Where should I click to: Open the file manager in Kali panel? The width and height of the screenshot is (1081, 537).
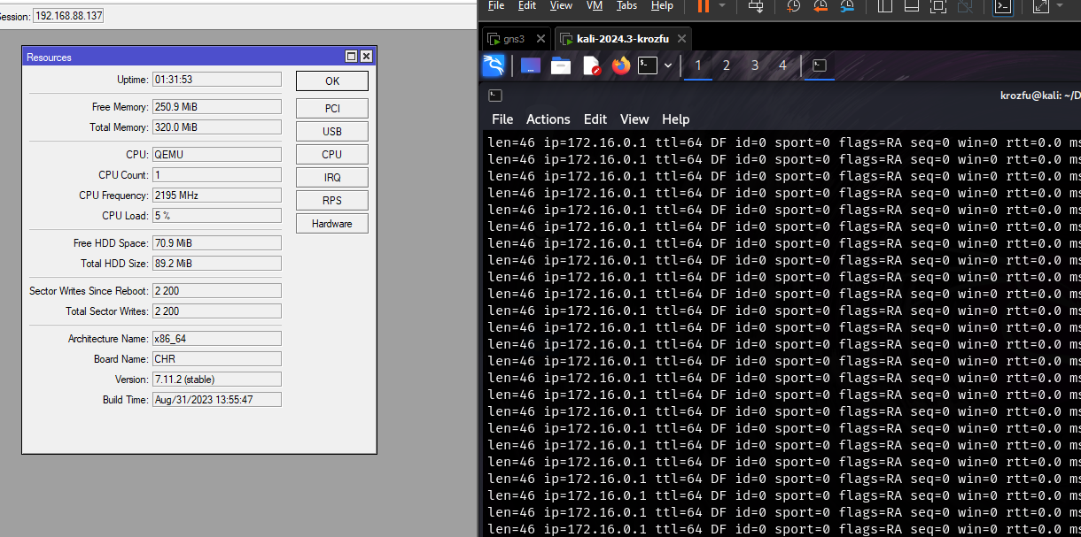[x=560, y=65]
